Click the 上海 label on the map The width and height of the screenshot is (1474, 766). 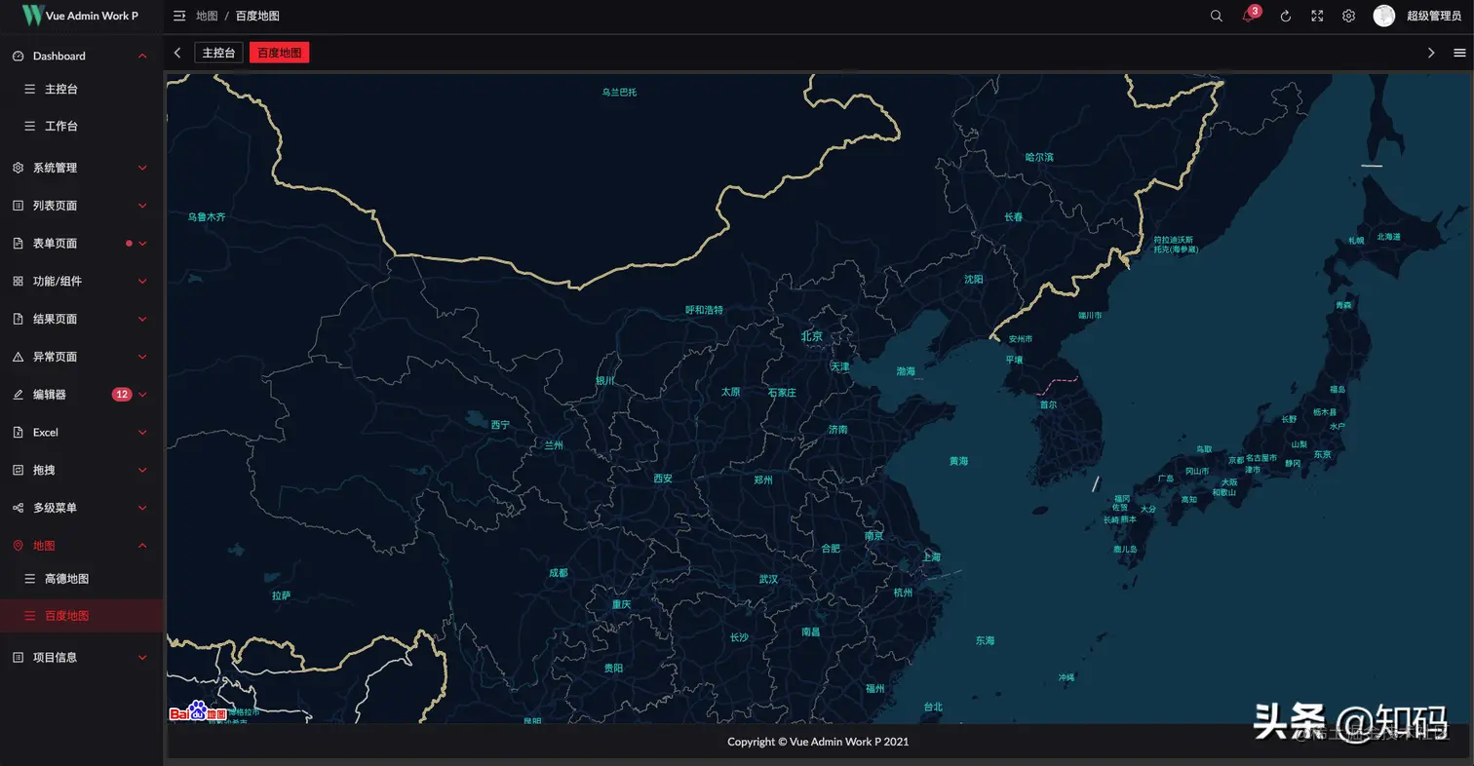point(931,557)
